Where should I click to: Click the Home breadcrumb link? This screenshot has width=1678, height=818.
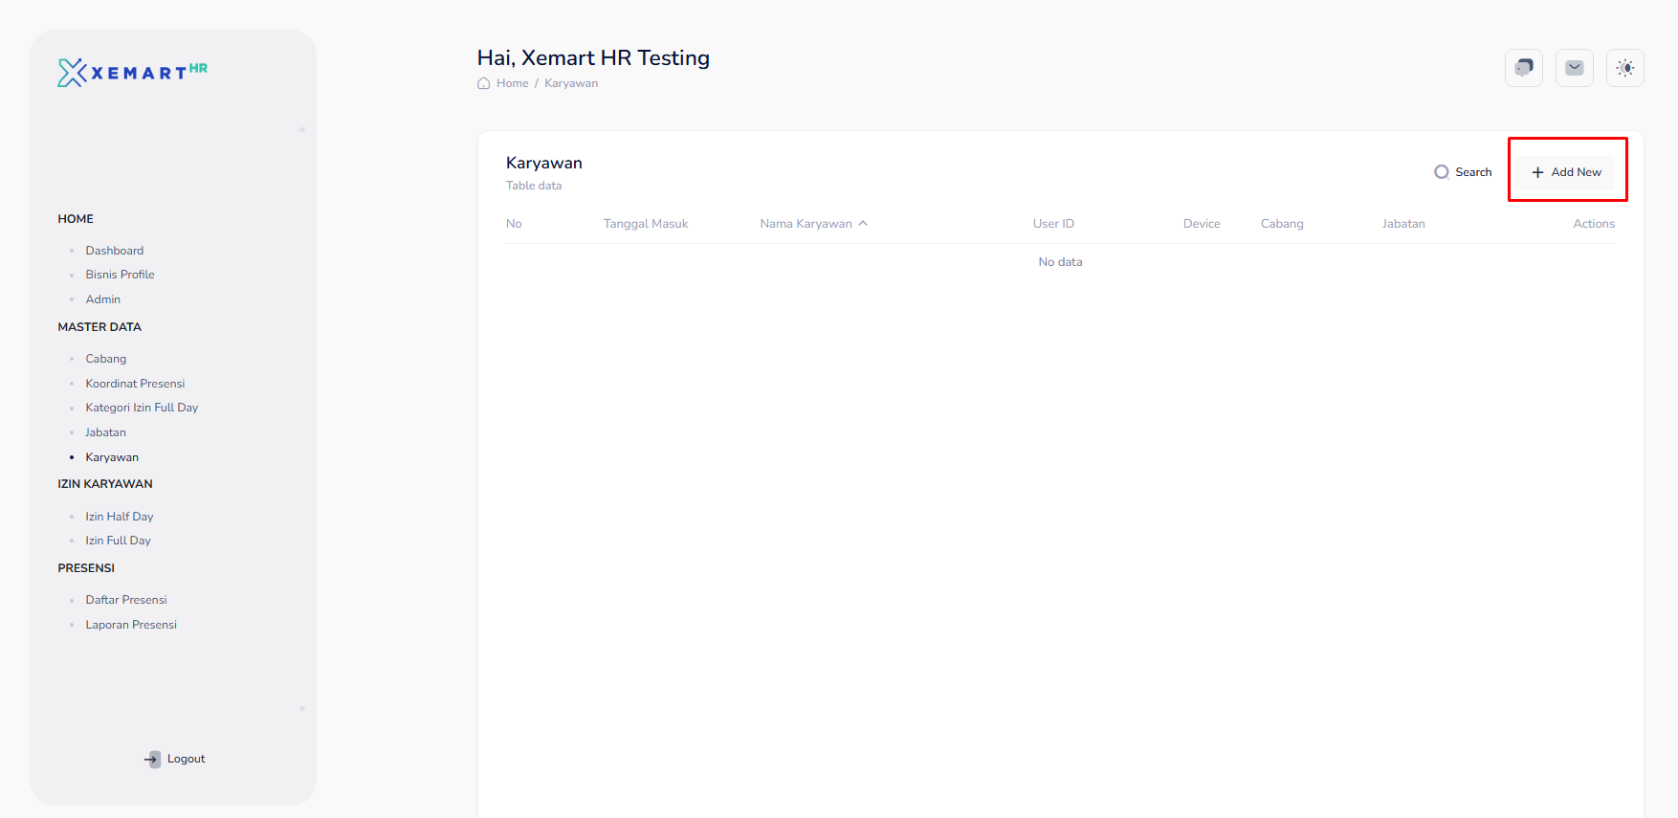pos(512,83)
